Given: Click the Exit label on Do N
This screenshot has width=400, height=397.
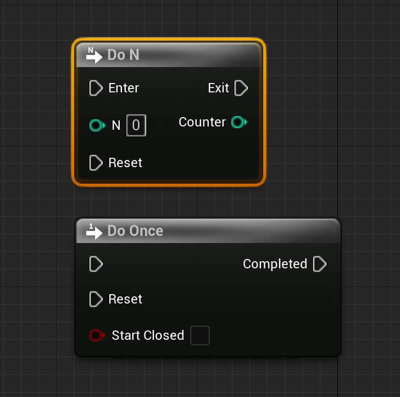Looking at the screenshot, I should 218,88.
